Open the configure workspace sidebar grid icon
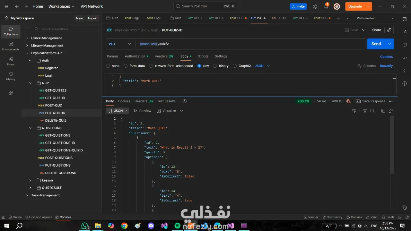The image size is (411, 231). click(x=11, y=93)
